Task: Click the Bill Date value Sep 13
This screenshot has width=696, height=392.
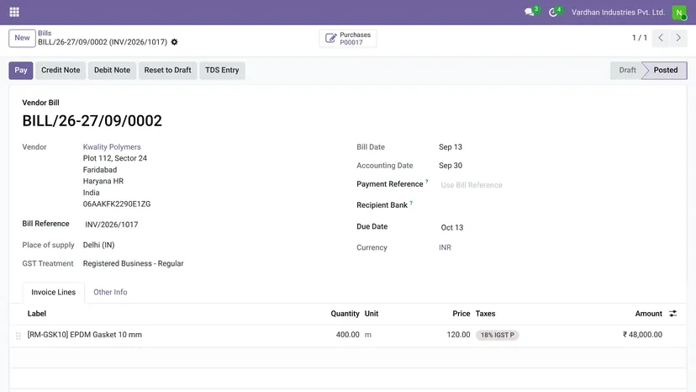Action: pos(451,147)
